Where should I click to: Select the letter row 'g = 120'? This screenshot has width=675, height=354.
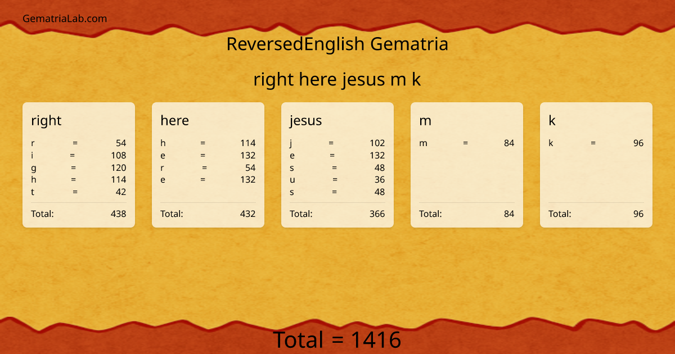coord(79,167)
